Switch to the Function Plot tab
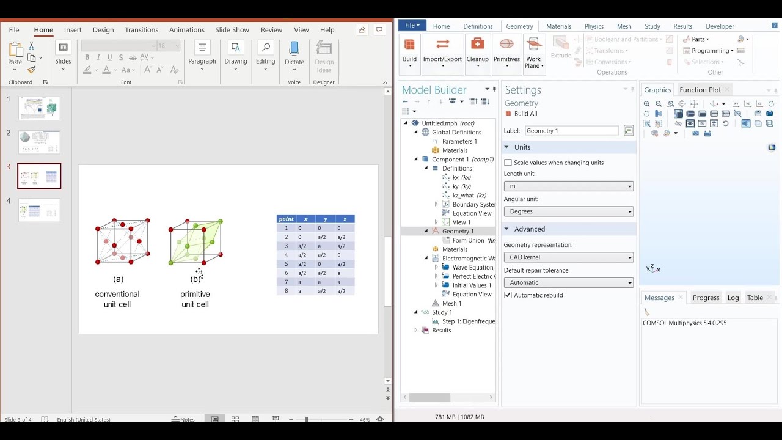The width and height of the screenshot is (782, 440). [x=700, y=90]
